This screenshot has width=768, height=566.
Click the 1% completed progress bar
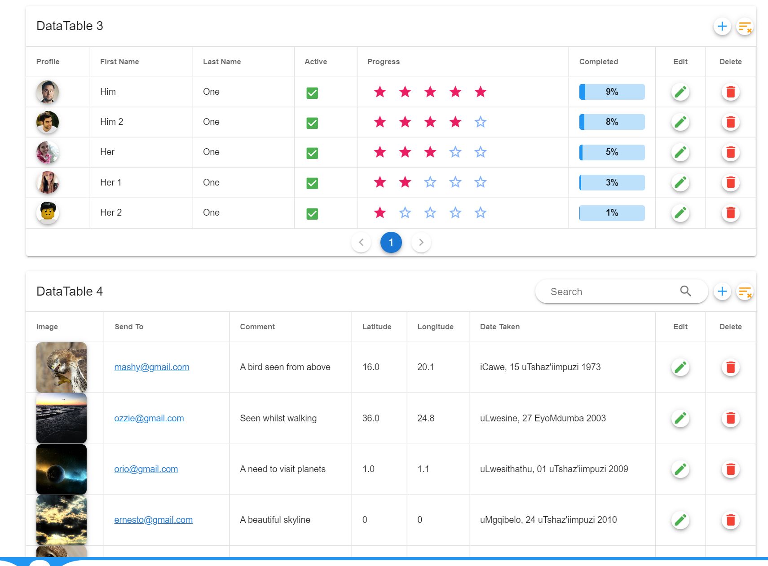tap(612, 212)
